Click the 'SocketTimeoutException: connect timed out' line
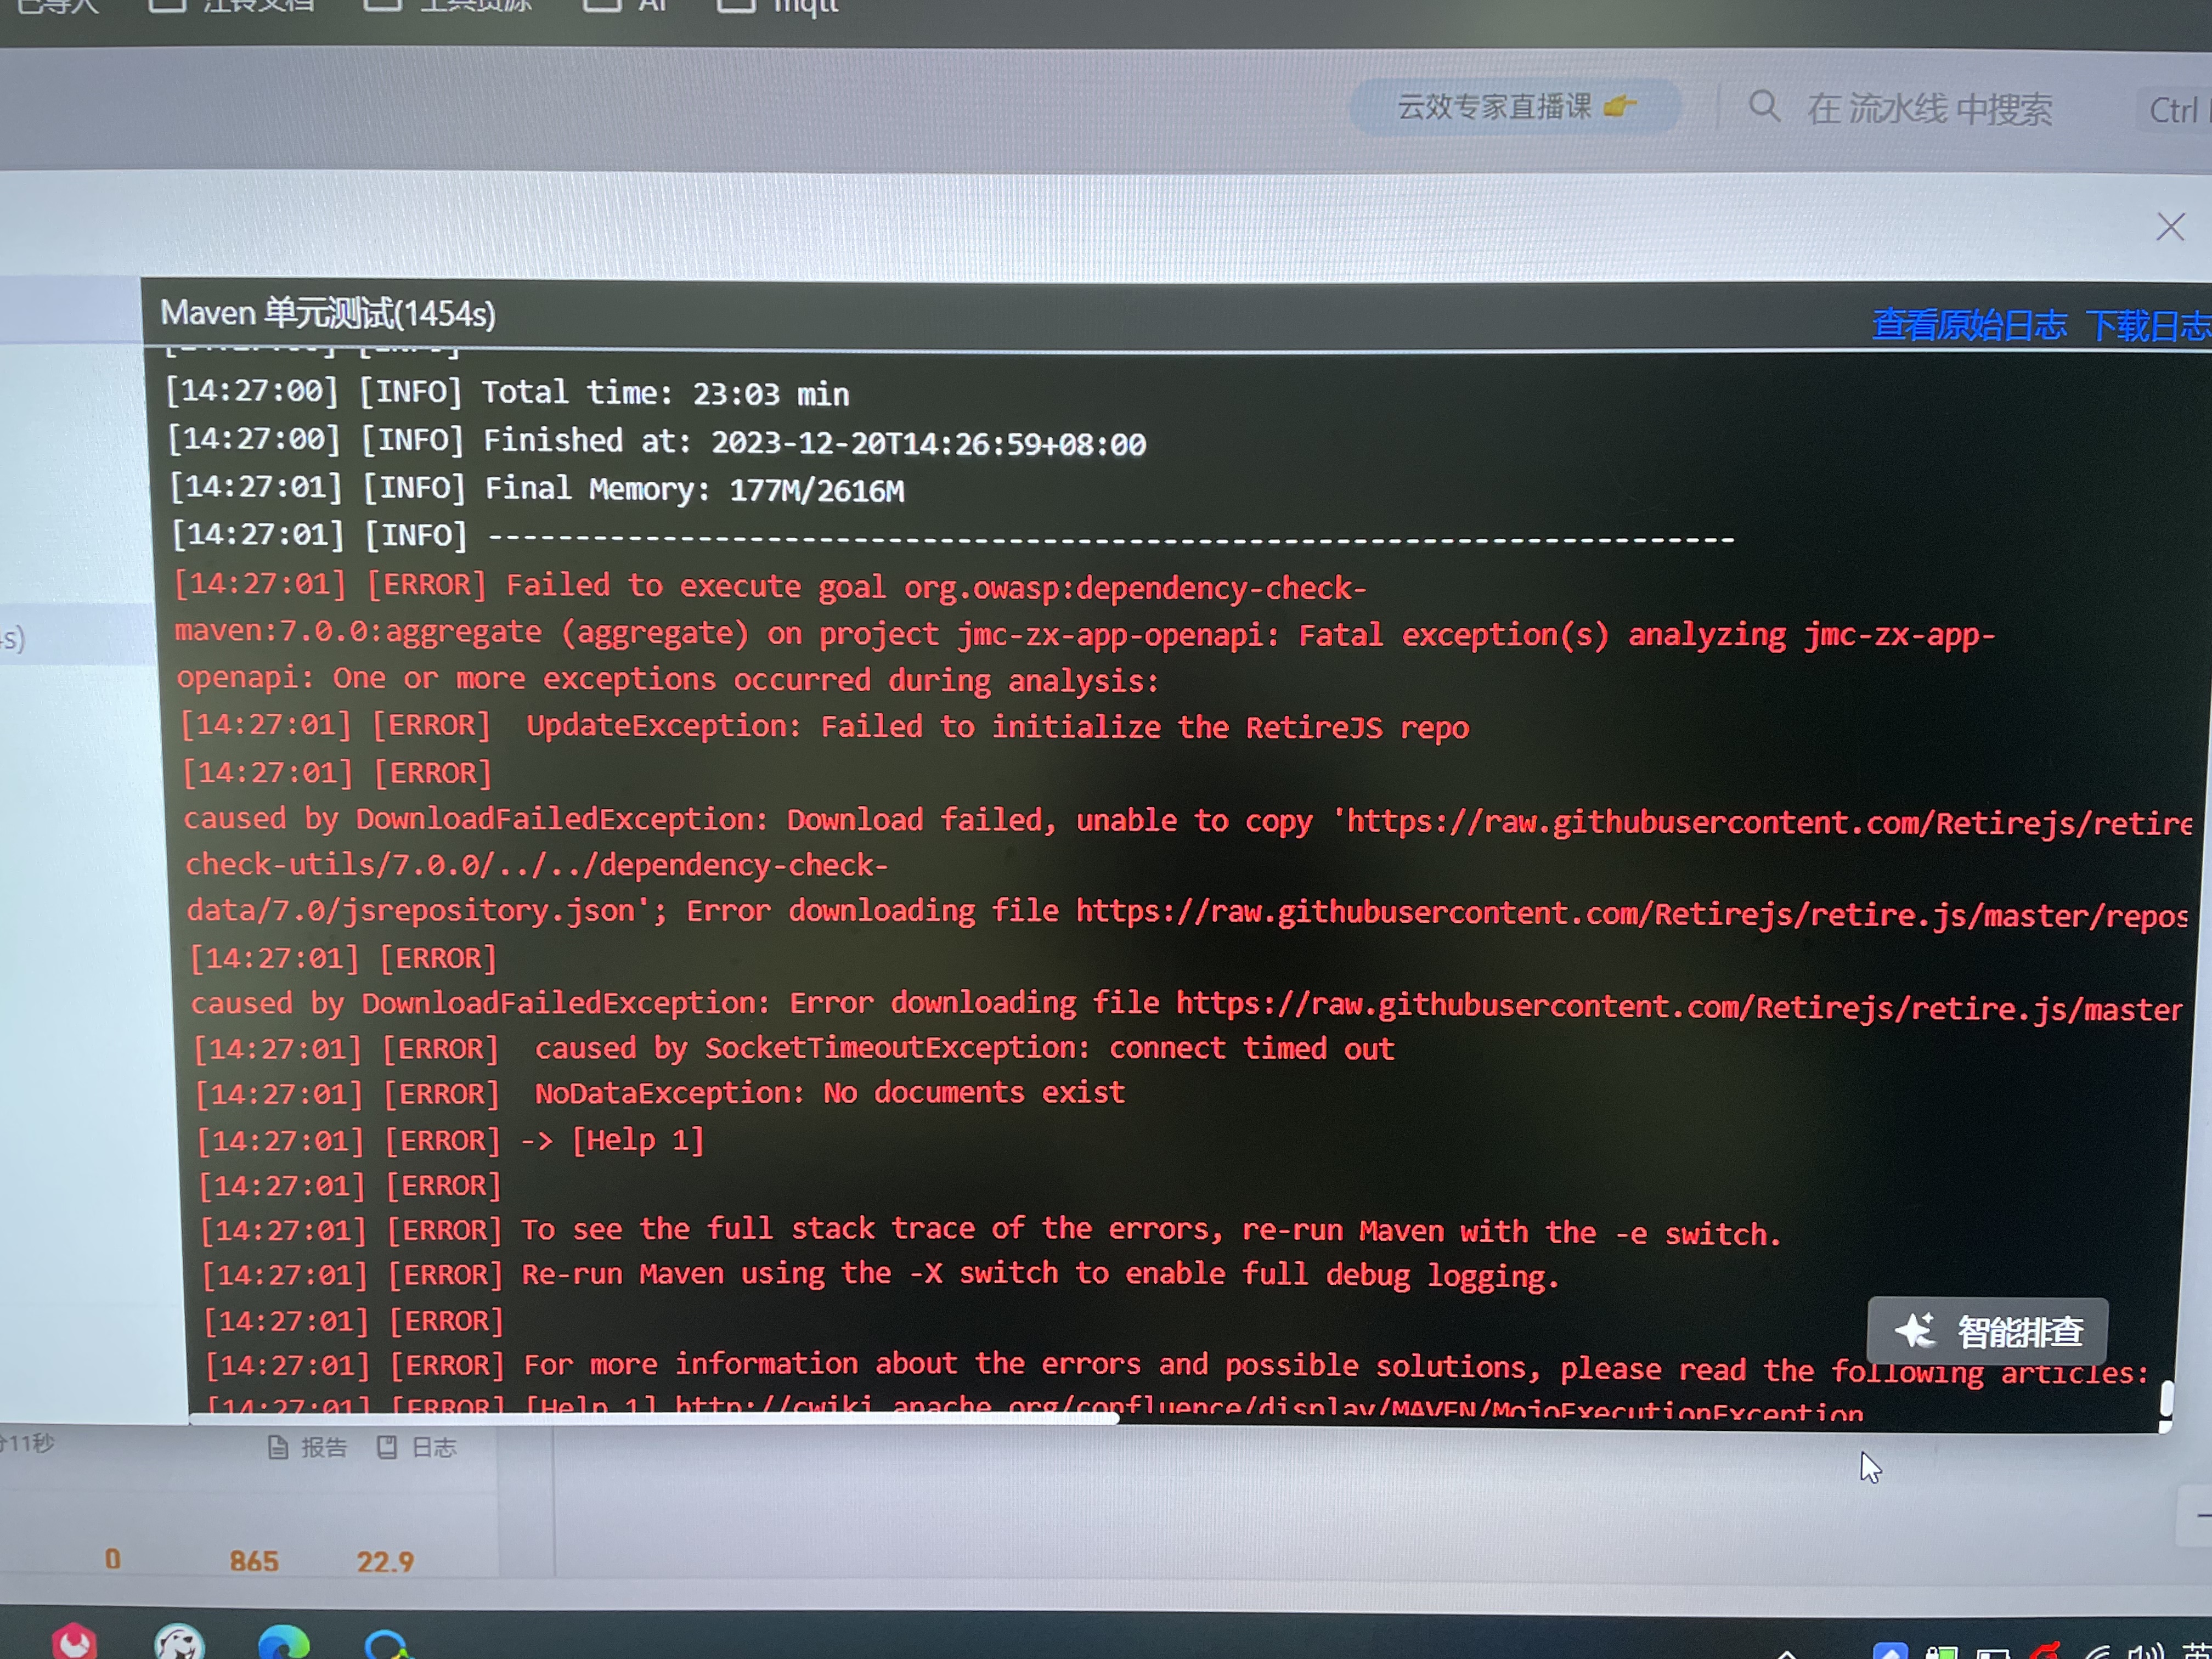This screenshot has width=2212, height=1659. coord(794,1048)
